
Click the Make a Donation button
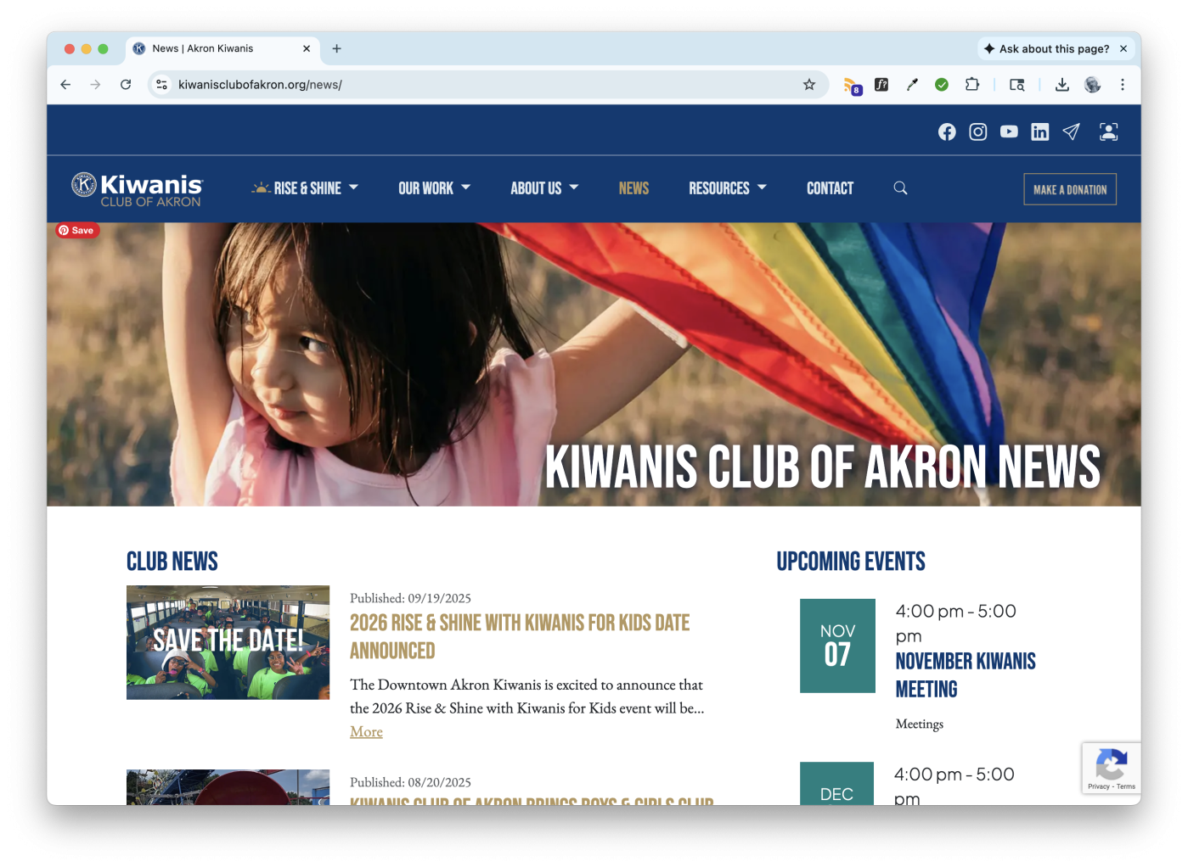pyautogui.click(x=1069, y=190)
